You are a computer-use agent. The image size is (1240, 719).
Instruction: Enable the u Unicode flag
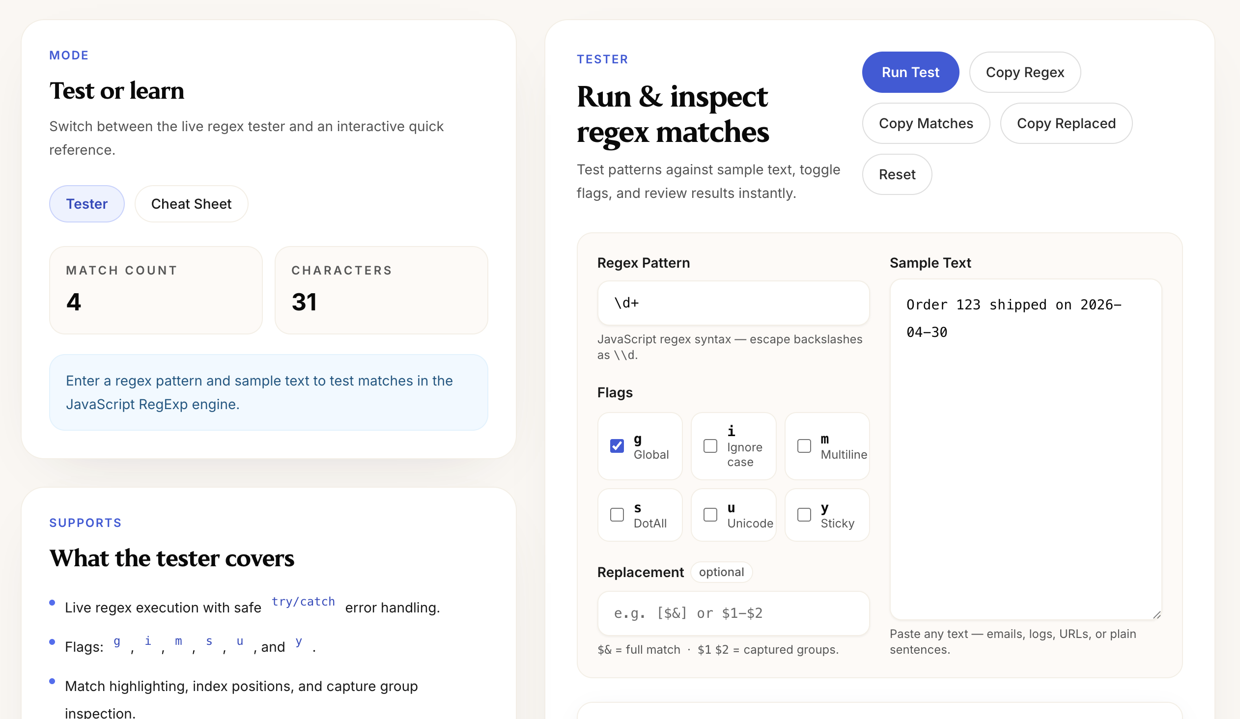tap(710, 515)
